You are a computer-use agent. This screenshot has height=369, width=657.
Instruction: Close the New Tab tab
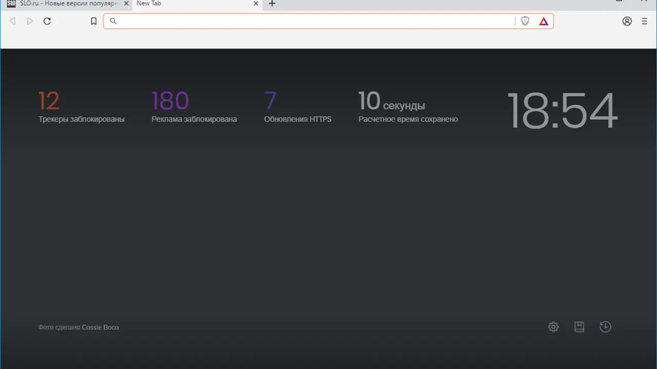point(256,4)
